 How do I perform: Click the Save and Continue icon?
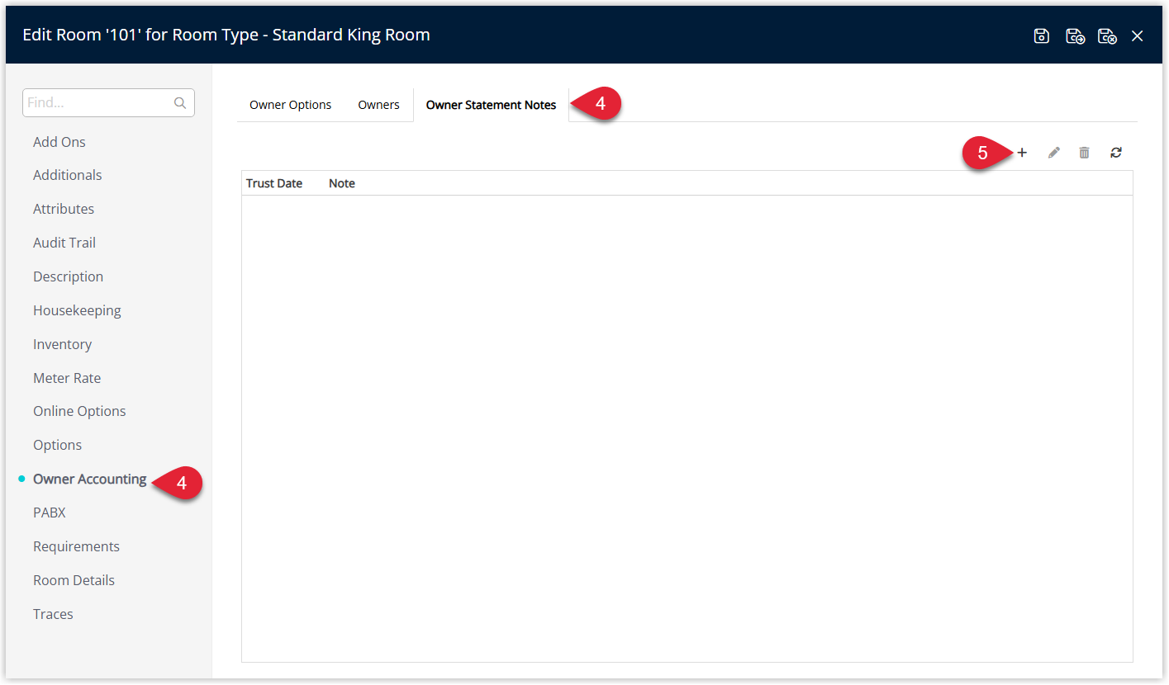(1075, 35)
